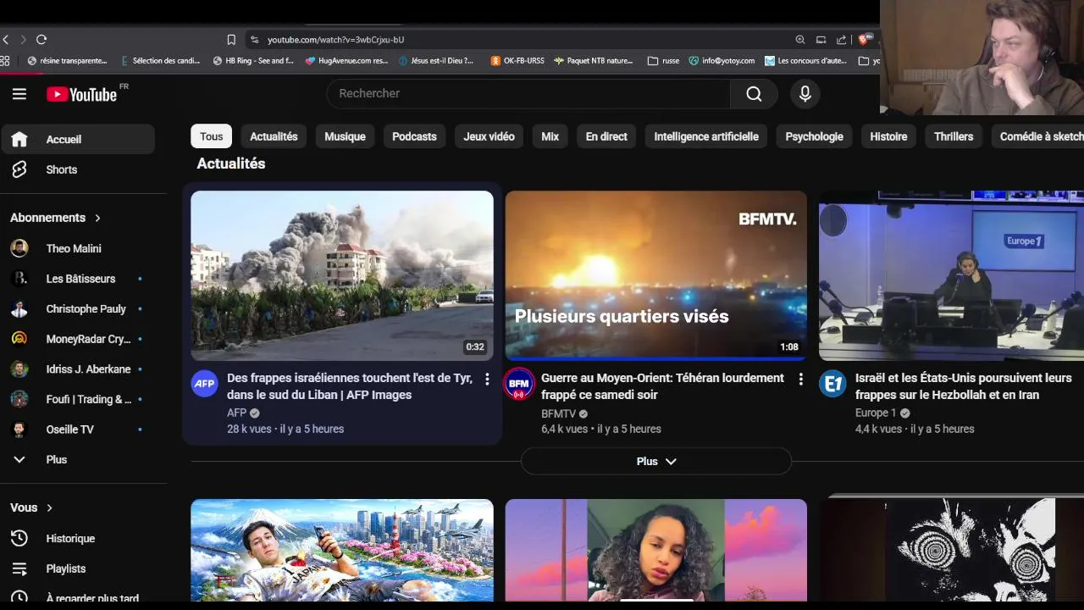Go to Accueil in sidebar

pyautogui.click(x=78, y=139)
